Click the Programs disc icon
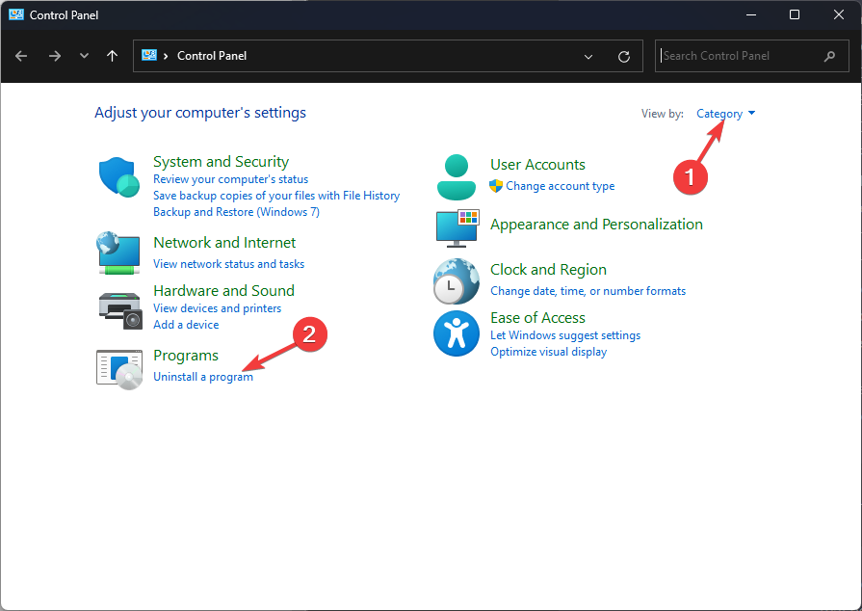This screenshot has height=611, width=862. coord(119,369)
